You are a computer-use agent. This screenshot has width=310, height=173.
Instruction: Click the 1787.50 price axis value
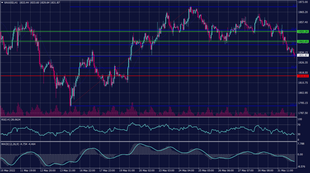pos(303,113)
